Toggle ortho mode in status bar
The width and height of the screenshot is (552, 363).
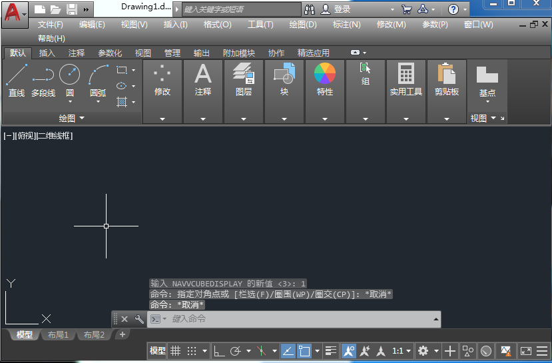[219, 350]
